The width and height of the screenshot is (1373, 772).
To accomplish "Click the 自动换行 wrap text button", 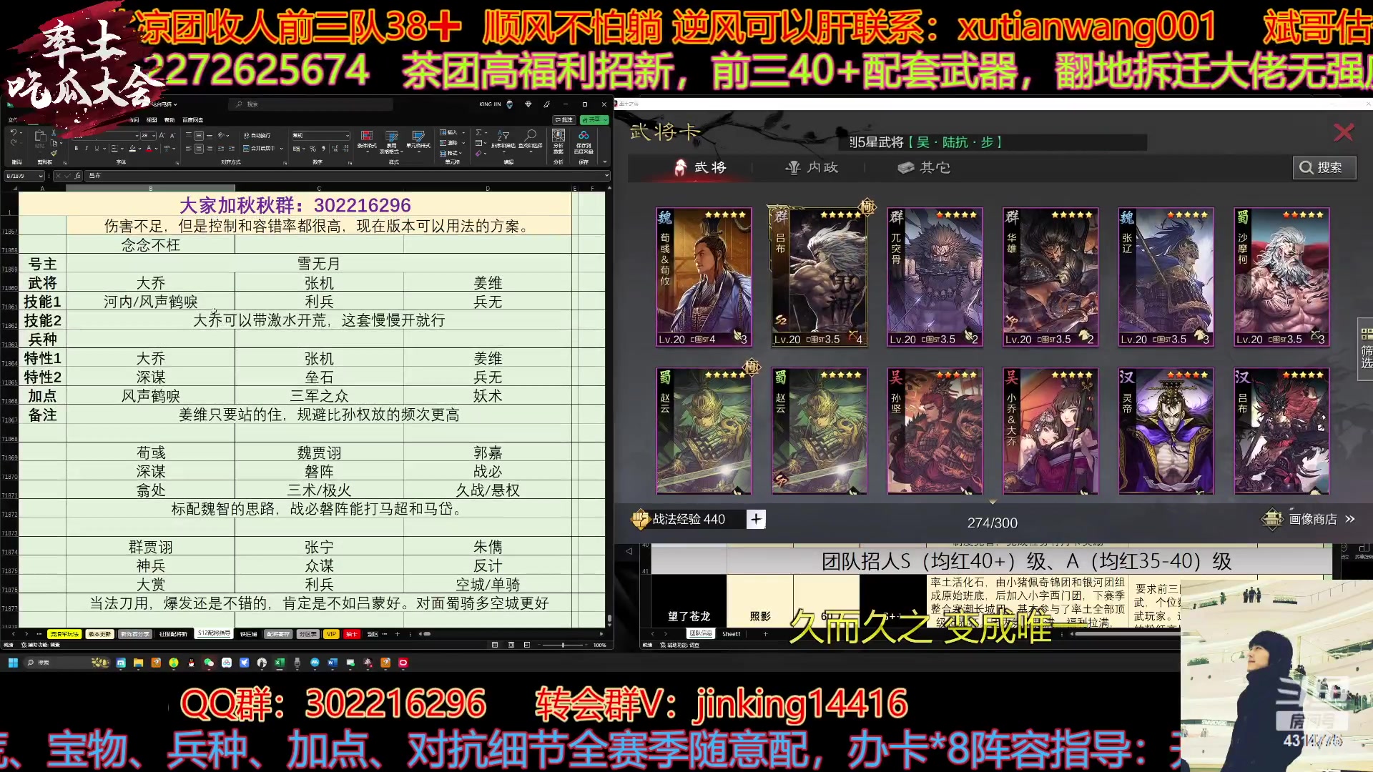I will 257,135.
